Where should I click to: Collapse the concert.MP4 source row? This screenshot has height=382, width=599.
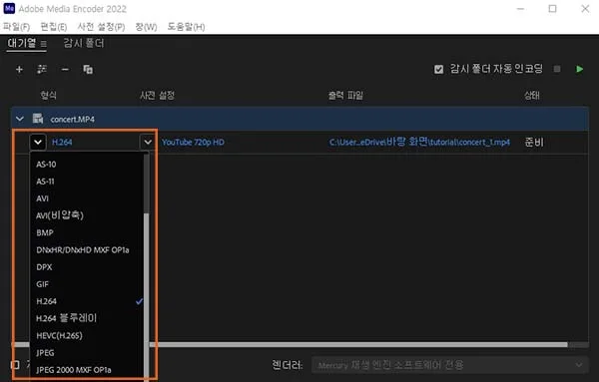20,119
